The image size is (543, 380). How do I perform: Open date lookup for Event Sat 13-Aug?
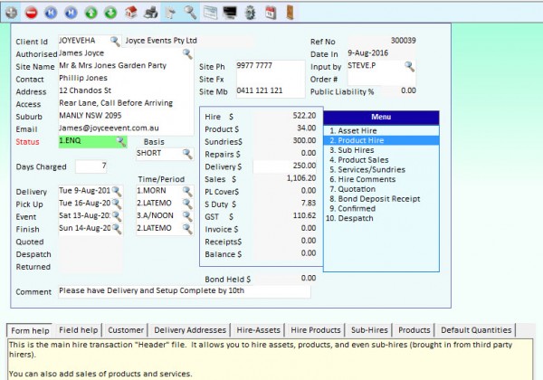[x=117, y=216]
